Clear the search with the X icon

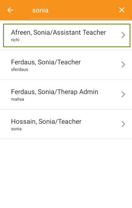point(122,10)
